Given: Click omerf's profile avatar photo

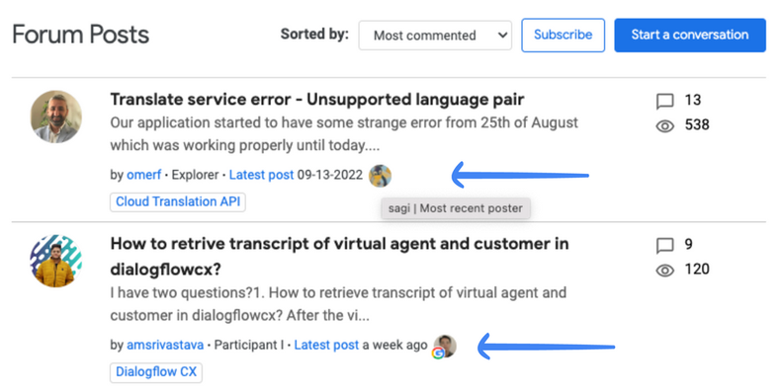Looking at the screenshot, I should (56, 117).
